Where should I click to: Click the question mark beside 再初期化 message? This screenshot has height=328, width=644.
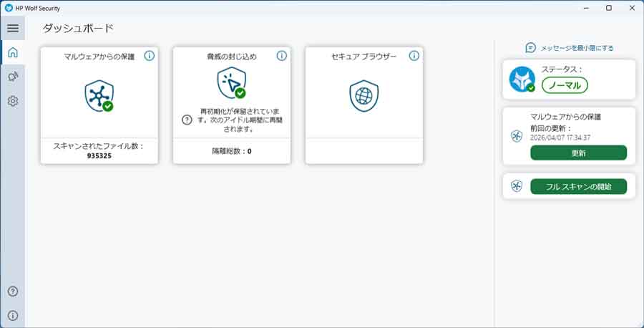187,120
